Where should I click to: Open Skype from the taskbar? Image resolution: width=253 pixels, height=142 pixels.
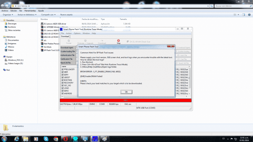[46, 139]
